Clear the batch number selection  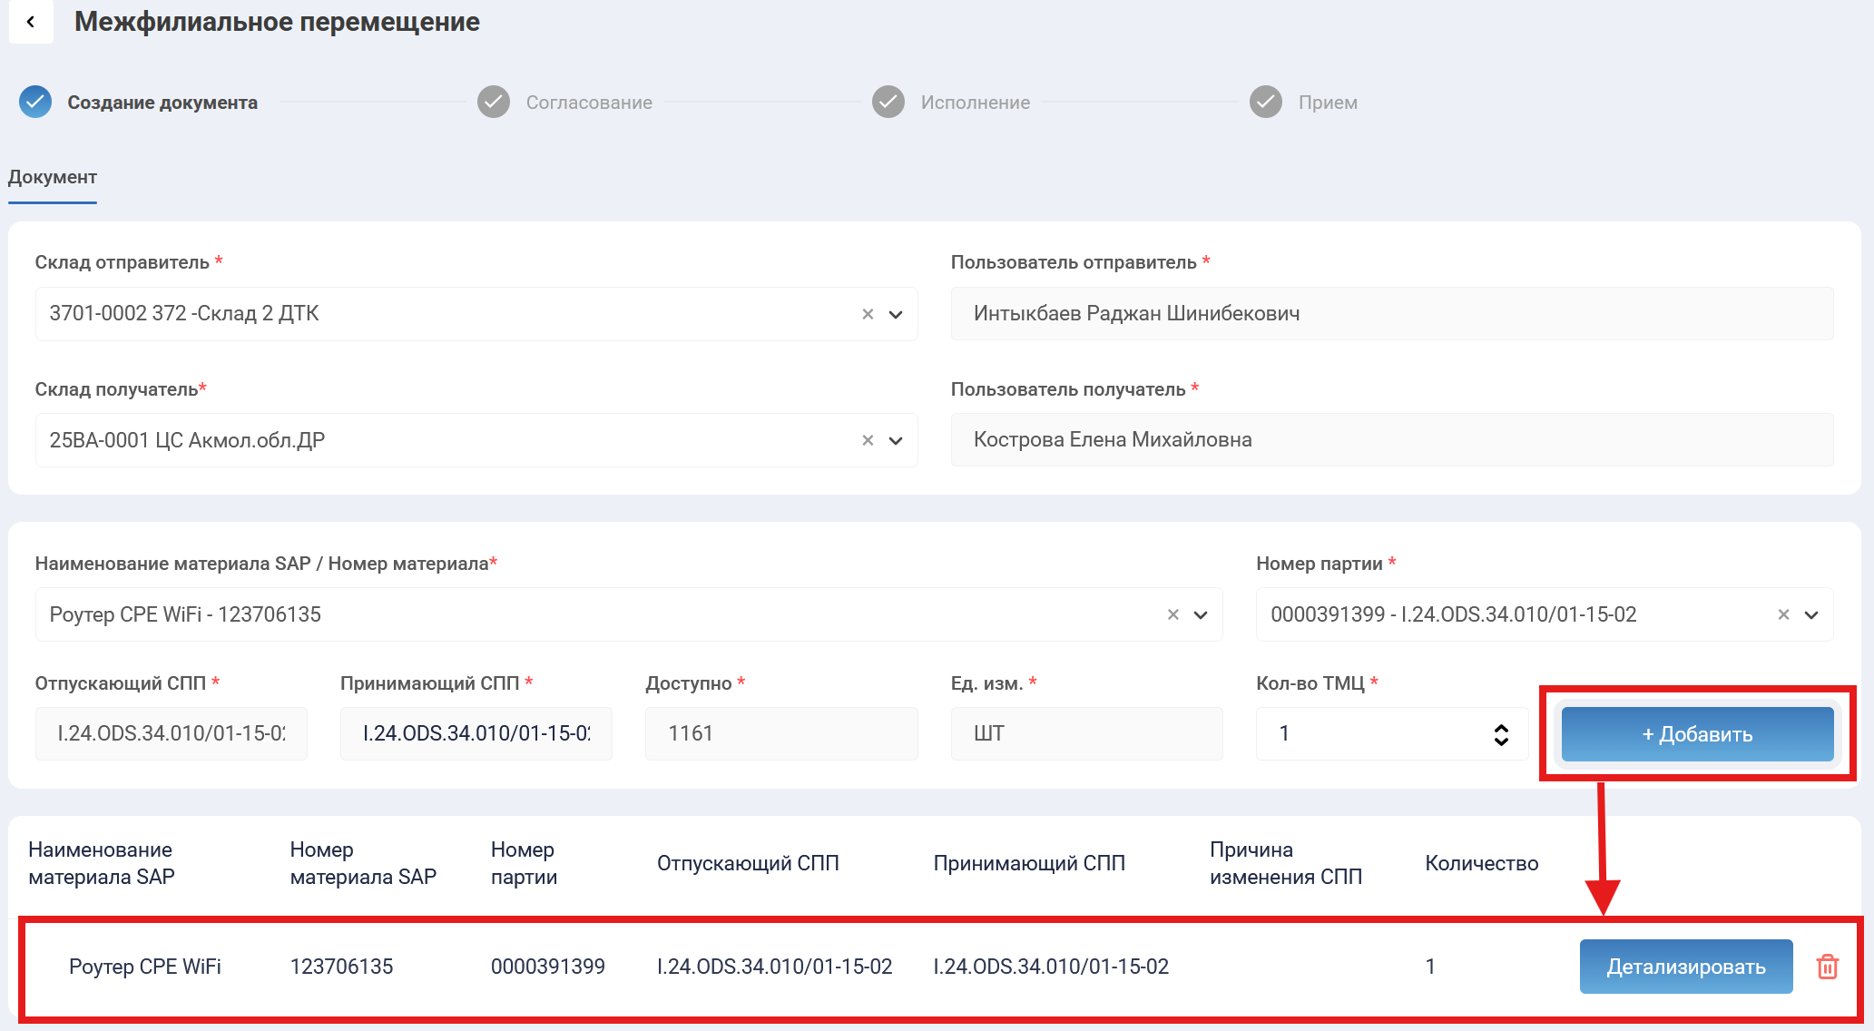(1783, 614)
